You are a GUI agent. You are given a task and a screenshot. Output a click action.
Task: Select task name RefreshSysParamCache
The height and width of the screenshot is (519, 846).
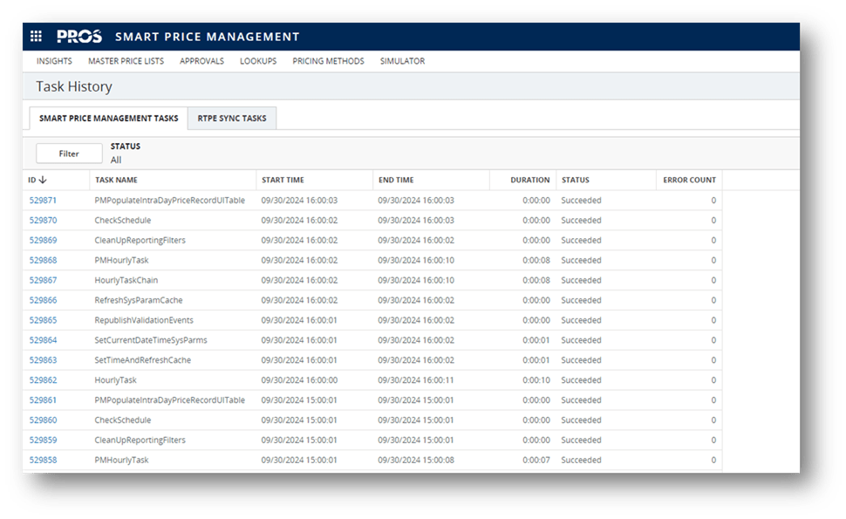point(138,300)
